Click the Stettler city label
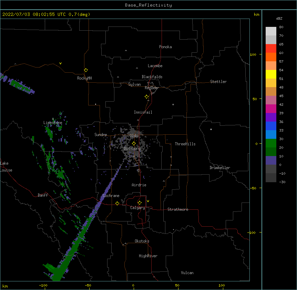The image size is (297, 290). tap(218, 82)
